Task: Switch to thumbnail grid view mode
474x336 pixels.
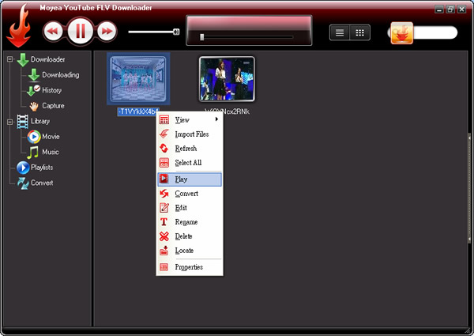Action: [359, 32]
